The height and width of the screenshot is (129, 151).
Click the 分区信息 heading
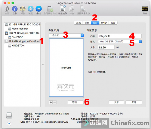pyautogui.click(x=92, y=30)
